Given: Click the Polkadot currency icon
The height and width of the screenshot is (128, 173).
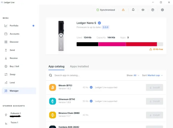Looking at the screenshot, I should tap(6, 115).
